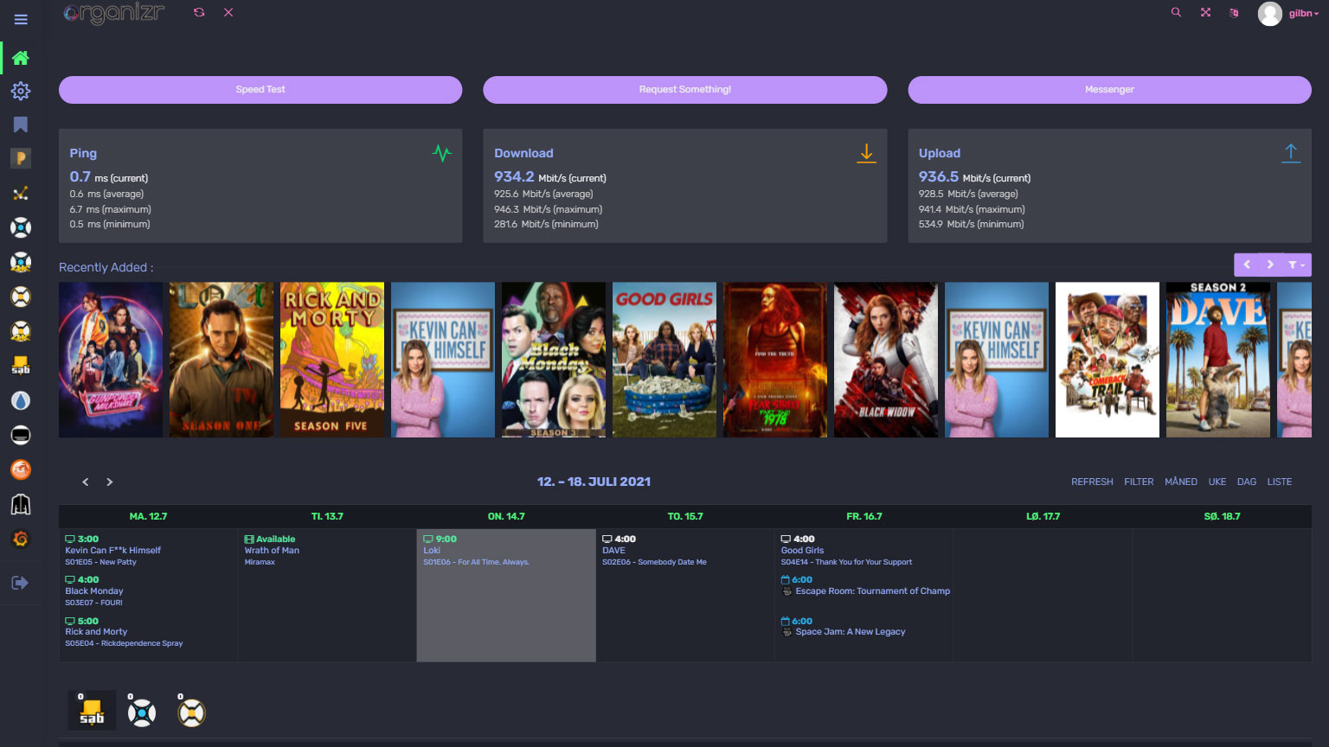Image resolution: width=1329 pixels, height=747 pixels.
Task: Go to next calendar week
Action: point(110,482)
